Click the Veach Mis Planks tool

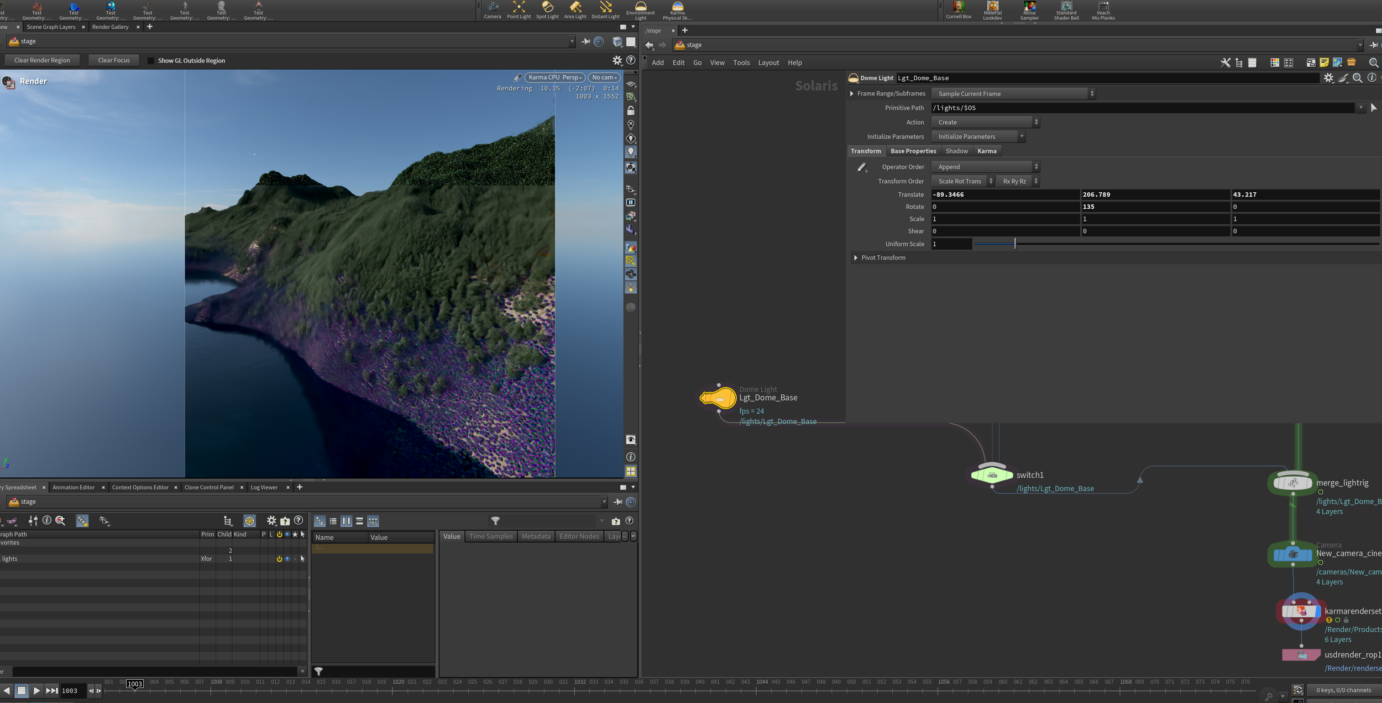[x=1103, y=10]
